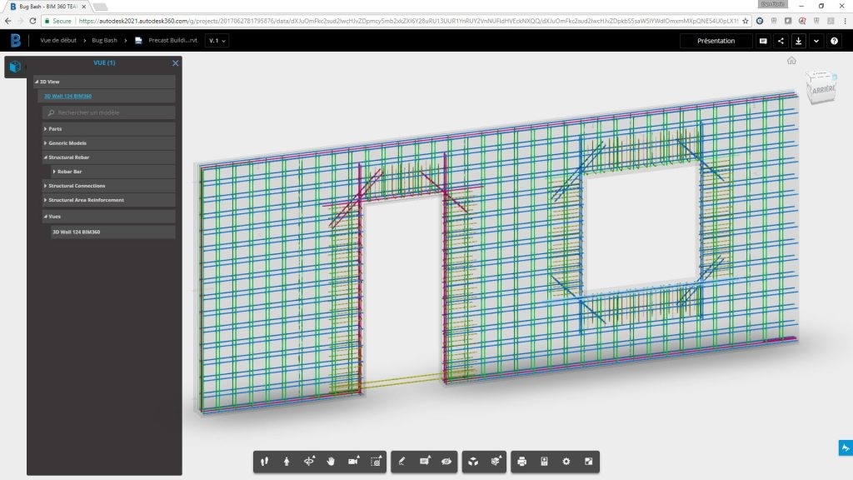The image size is (853, 480).
Task: Open the V.1 version dropdown
Action: [x=217, y=40]
